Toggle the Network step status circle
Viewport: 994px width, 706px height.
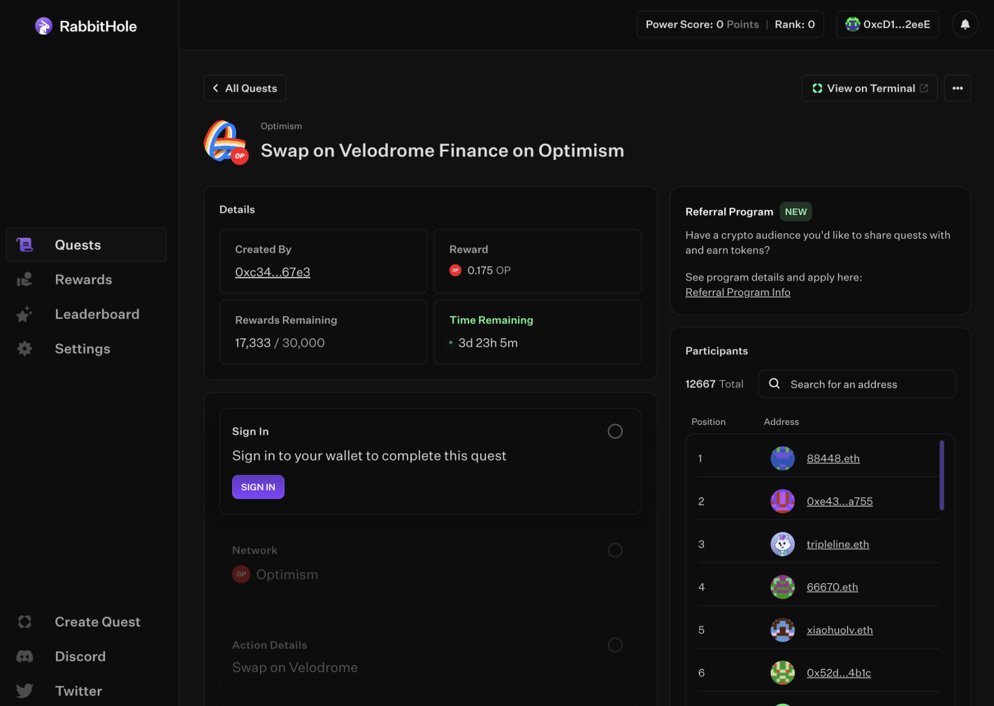tap(615, 550)
